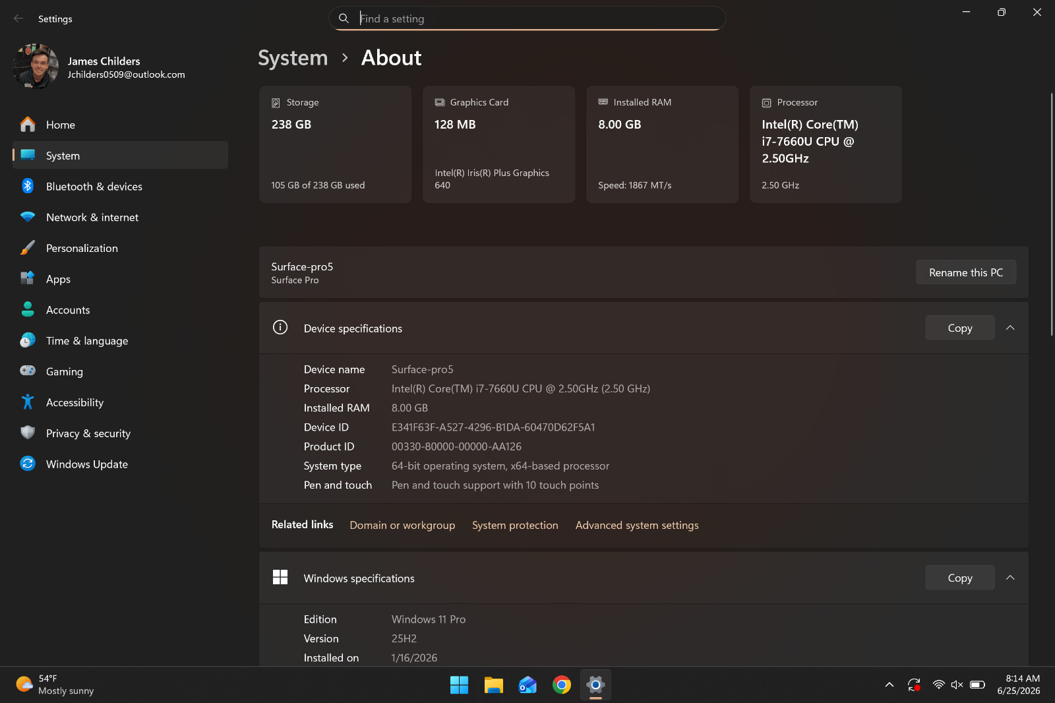Click the Windows logo beside Windows specifications

(x=280, y=578)
